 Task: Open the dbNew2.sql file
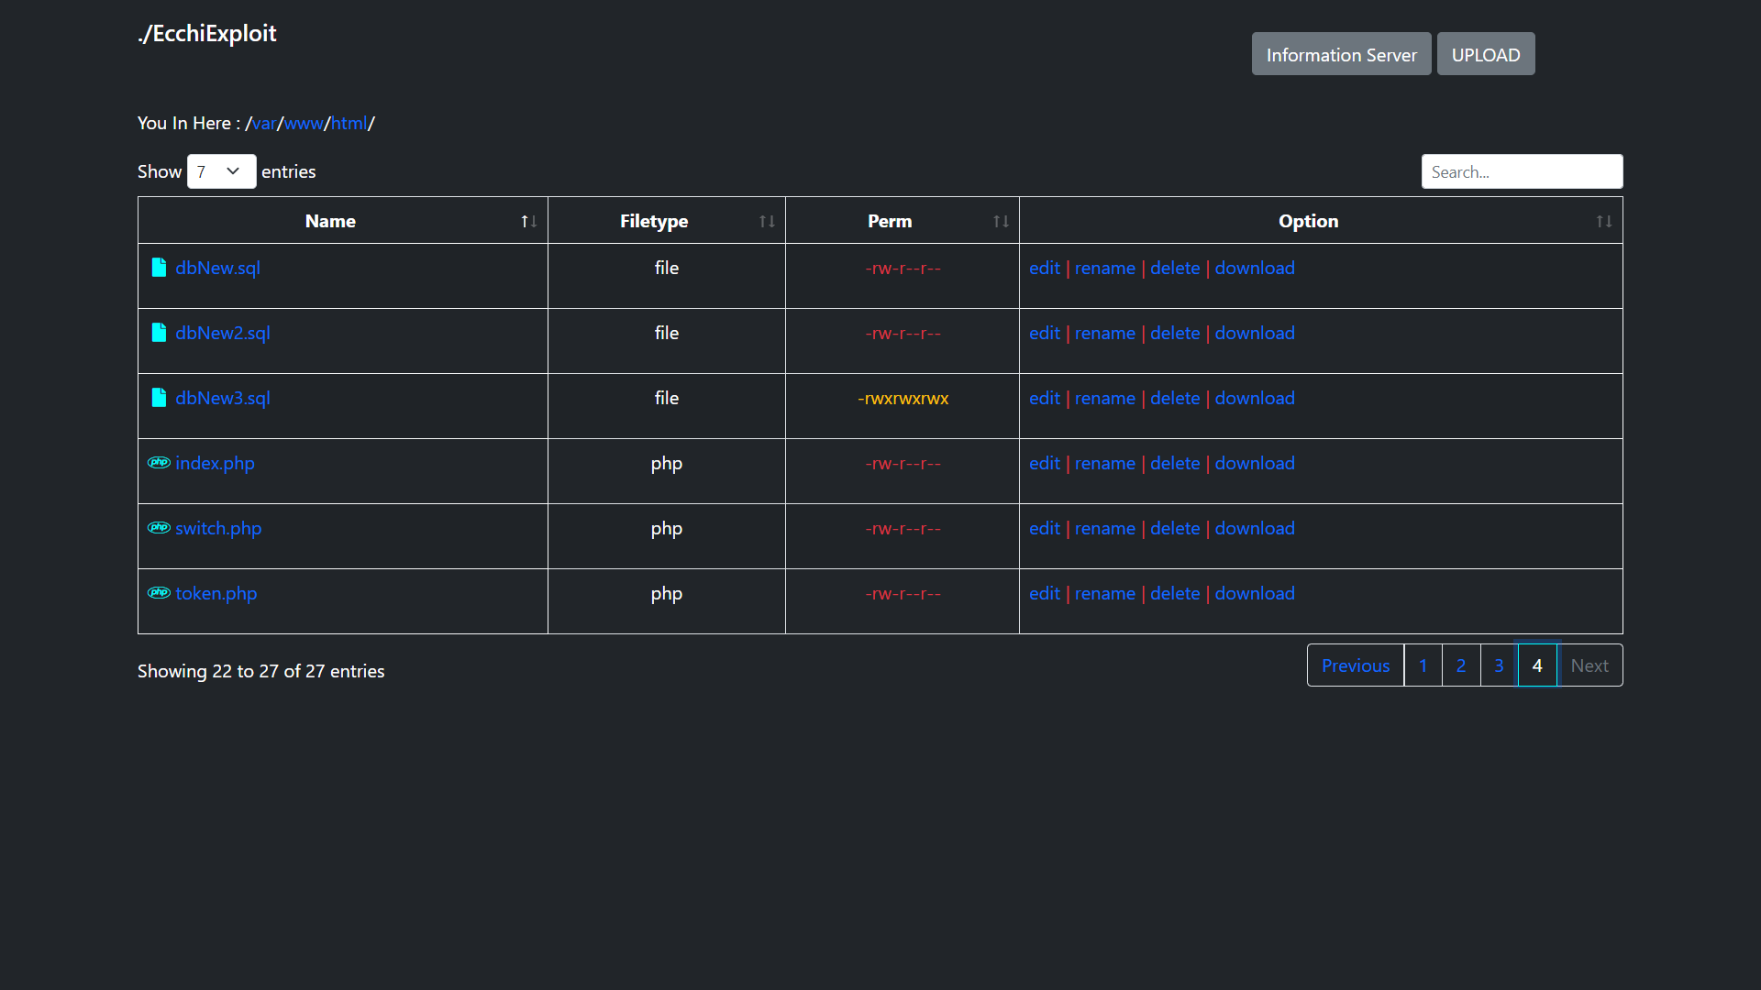point(222,333)
